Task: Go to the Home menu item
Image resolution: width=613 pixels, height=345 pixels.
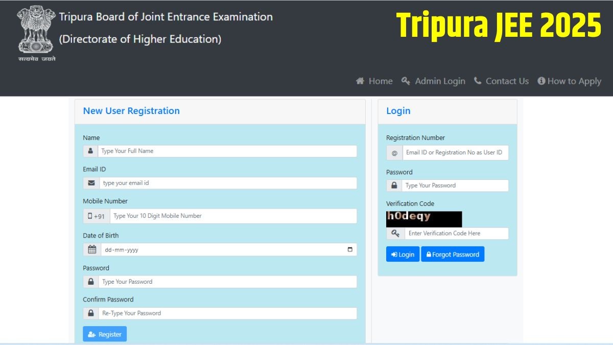Action: [x=374, y=81]
